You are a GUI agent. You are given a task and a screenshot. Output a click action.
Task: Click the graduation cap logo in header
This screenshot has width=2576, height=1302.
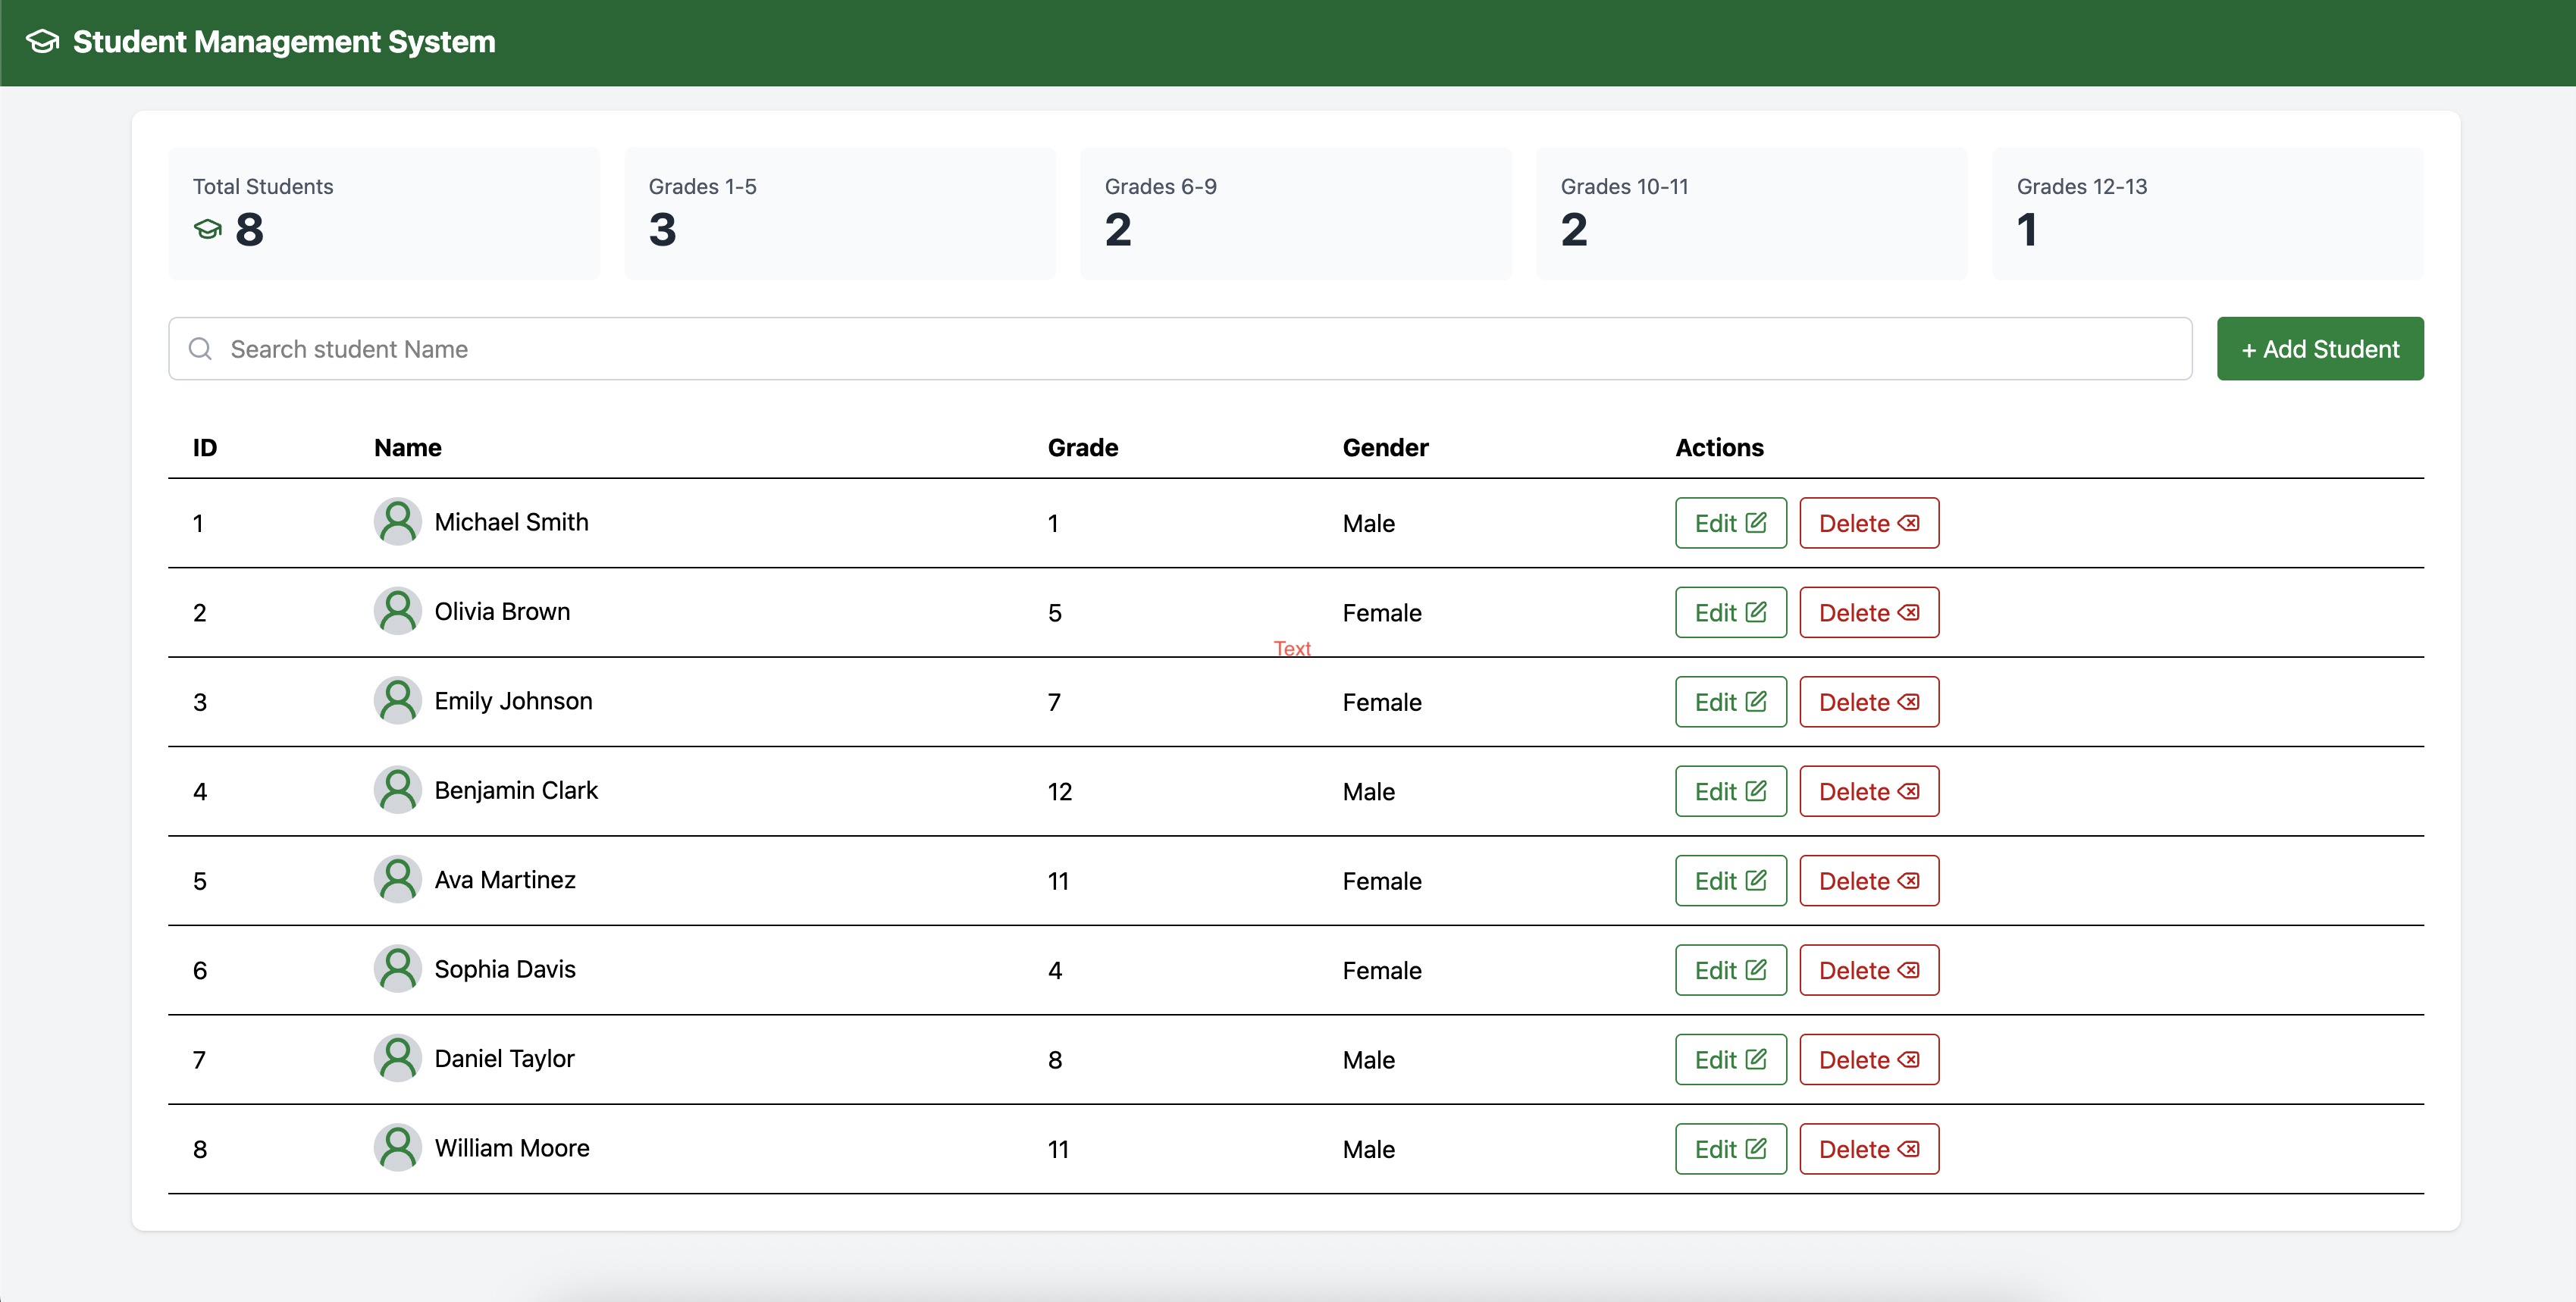[42, 42]
